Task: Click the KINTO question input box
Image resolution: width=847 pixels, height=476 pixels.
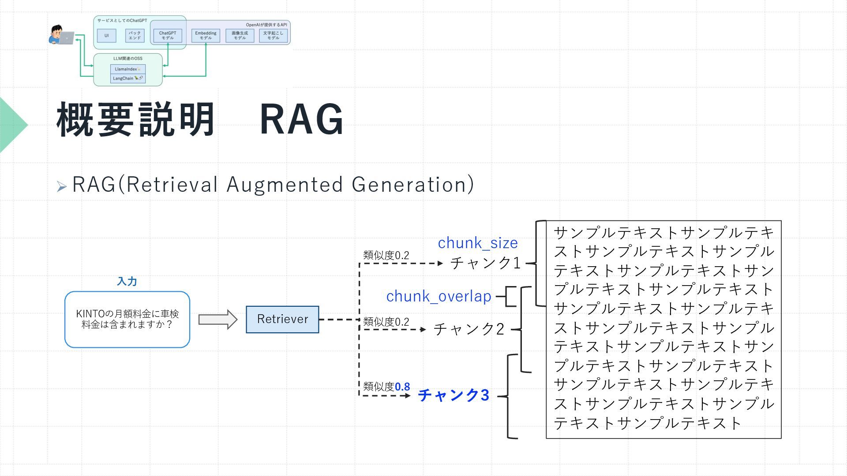Action: point(127,320)
